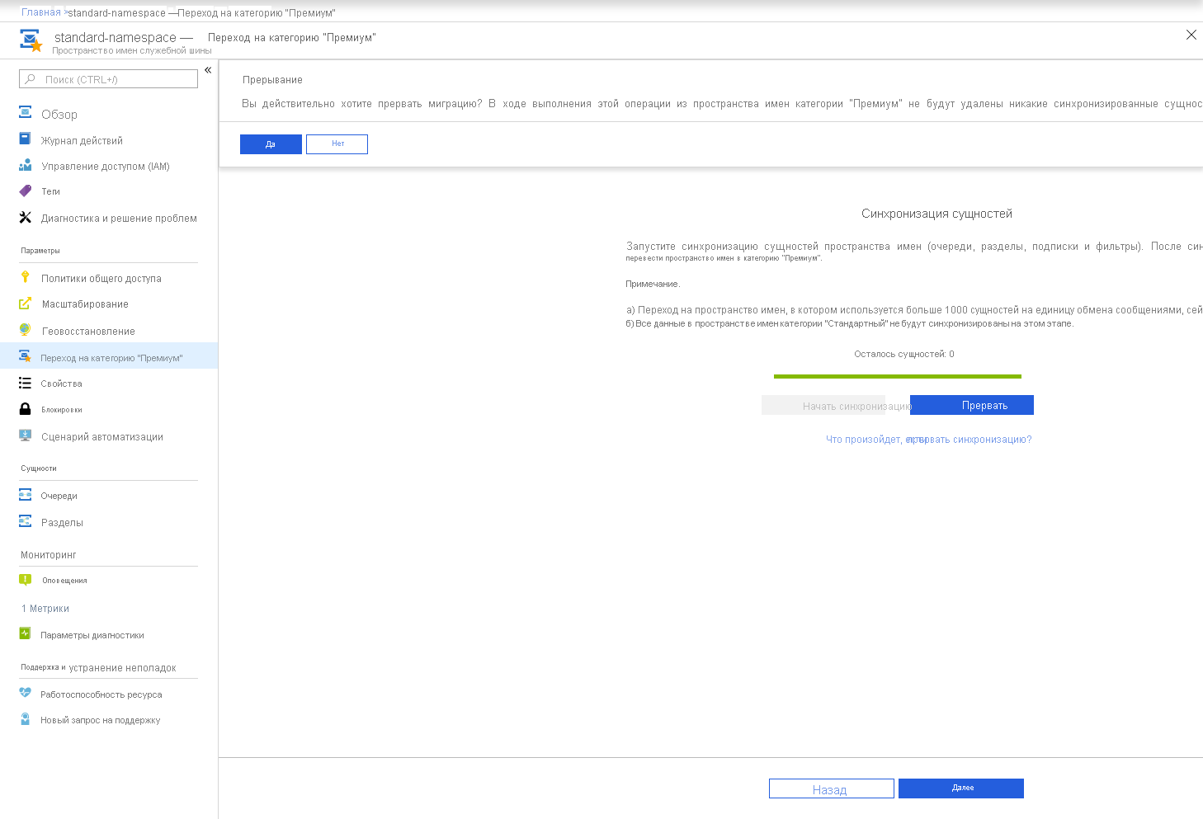This screenshot has width=1203, height=819.
Task: Click the Блокировки padlock icon
Action: (x=26, y=409)
